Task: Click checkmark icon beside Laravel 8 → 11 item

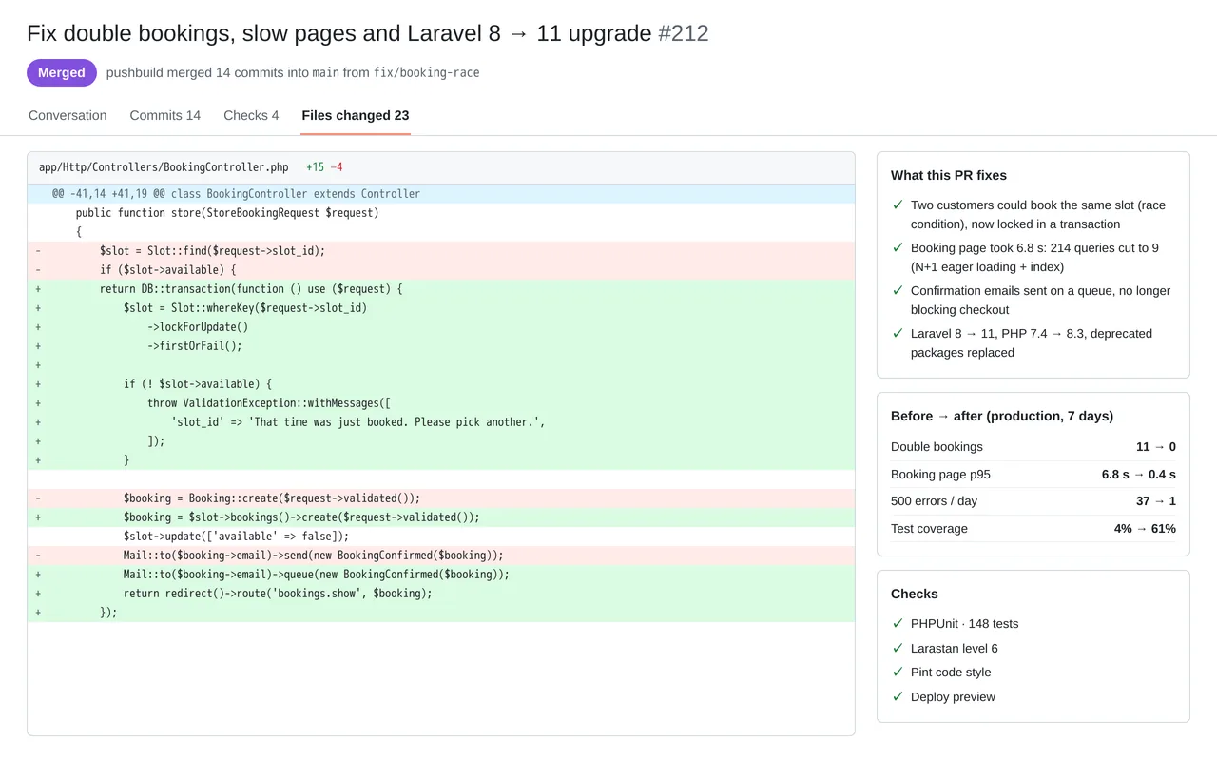Action: 898,333
